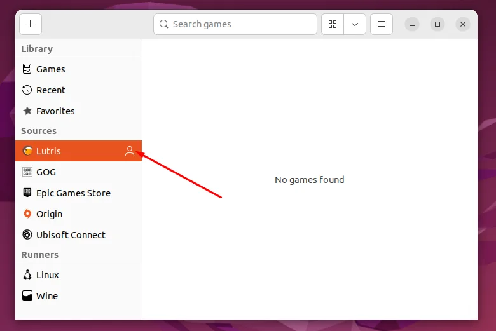This screenshot has width=496, height=331.
Task: Click the Wine glass icon
Action: [27, 295]
